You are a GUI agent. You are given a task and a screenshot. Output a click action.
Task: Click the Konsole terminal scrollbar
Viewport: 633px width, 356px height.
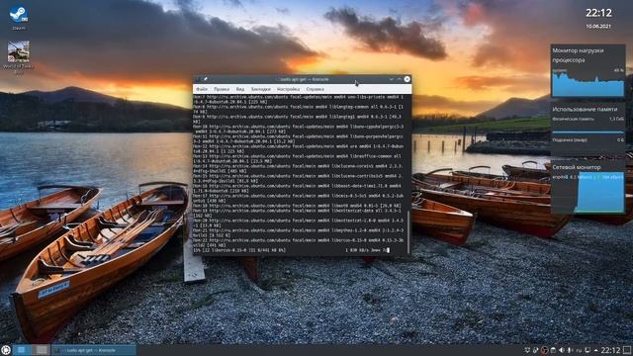tap(408, 232)
